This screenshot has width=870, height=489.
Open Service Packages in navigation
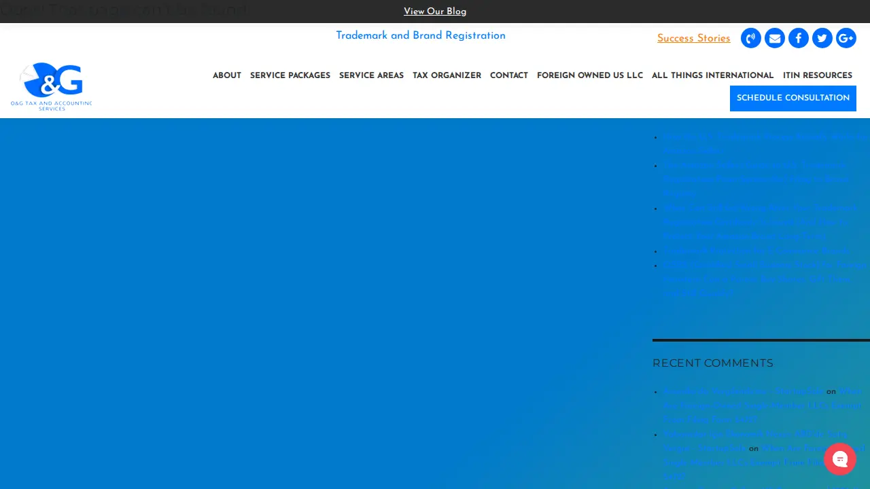(290, 75)
